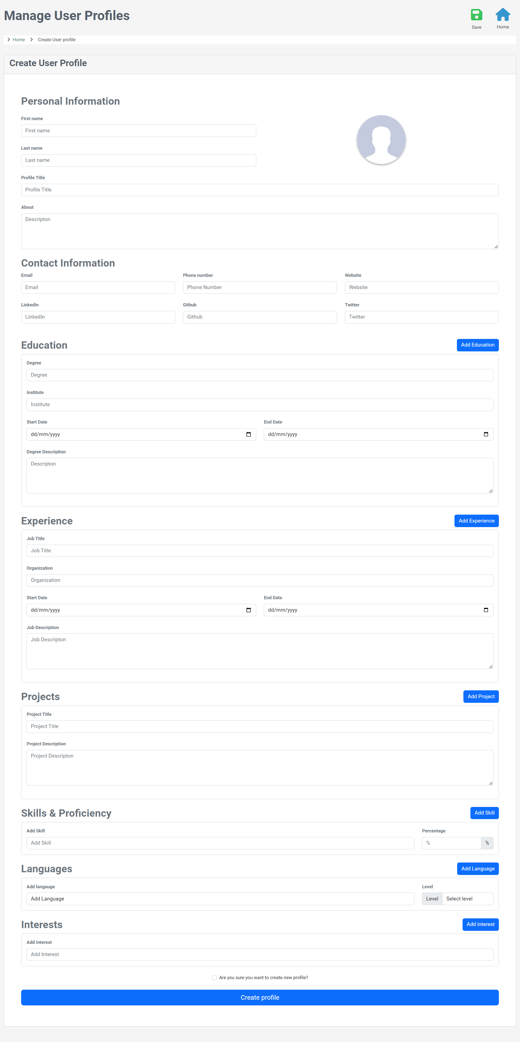Click the Github input field

point(259,317)
